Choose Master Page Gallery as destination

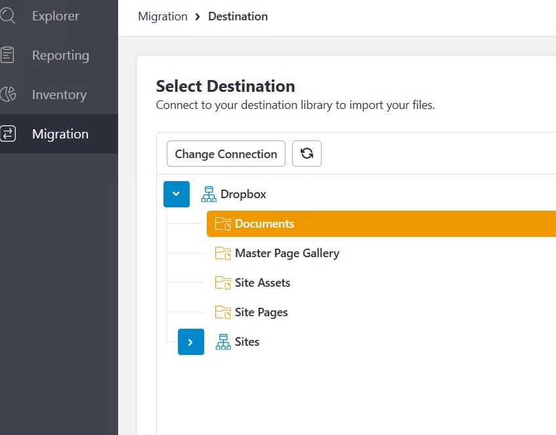point(287,253)
